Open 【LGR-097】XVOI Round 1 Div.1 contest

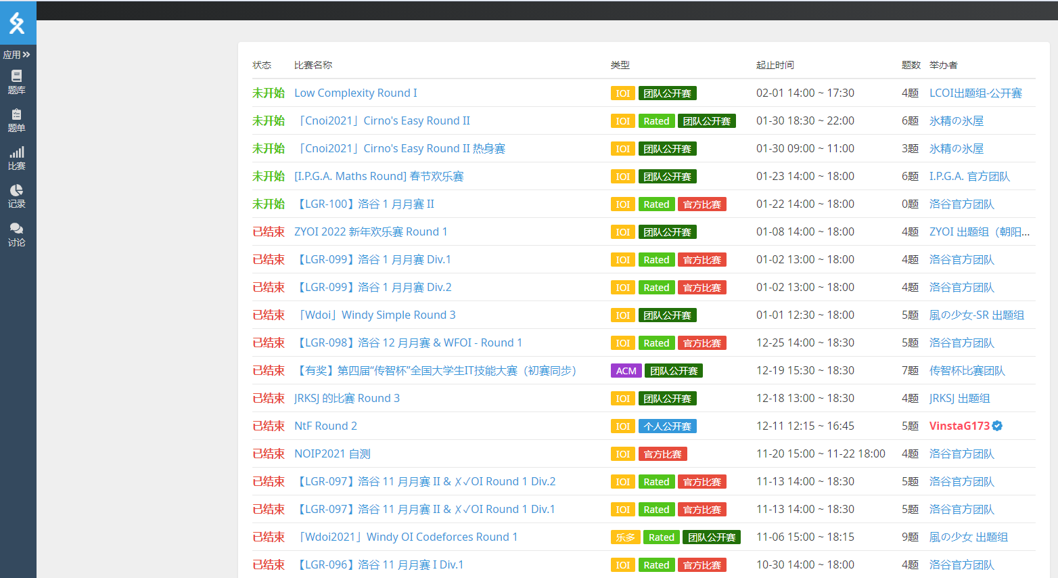click(x=425, y=509)
